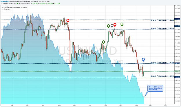Select the 'Resist / Support: 116.50' label

pos(162,76)
